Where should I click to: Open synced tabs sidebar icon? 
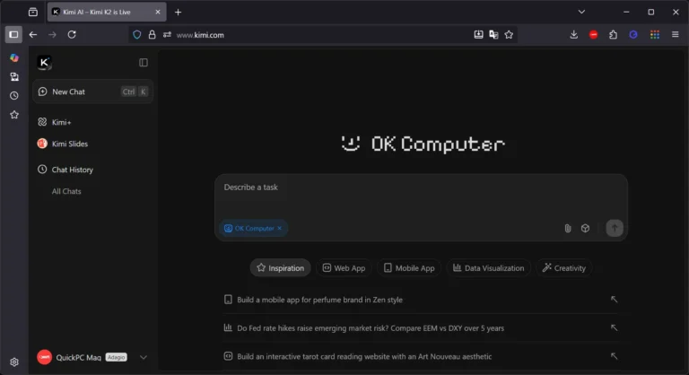click(x=14, y=77)
